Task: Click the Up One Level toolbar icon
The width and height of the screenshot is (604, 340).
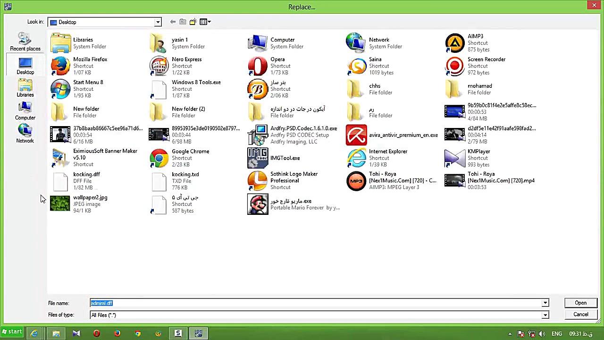Action: pyautogui.click(x=183, y=22)
